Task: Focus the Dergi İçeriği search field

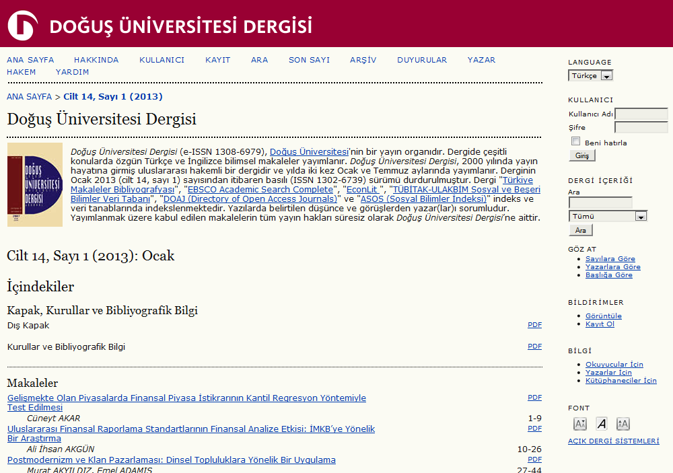Action: (x=600, y=203)
